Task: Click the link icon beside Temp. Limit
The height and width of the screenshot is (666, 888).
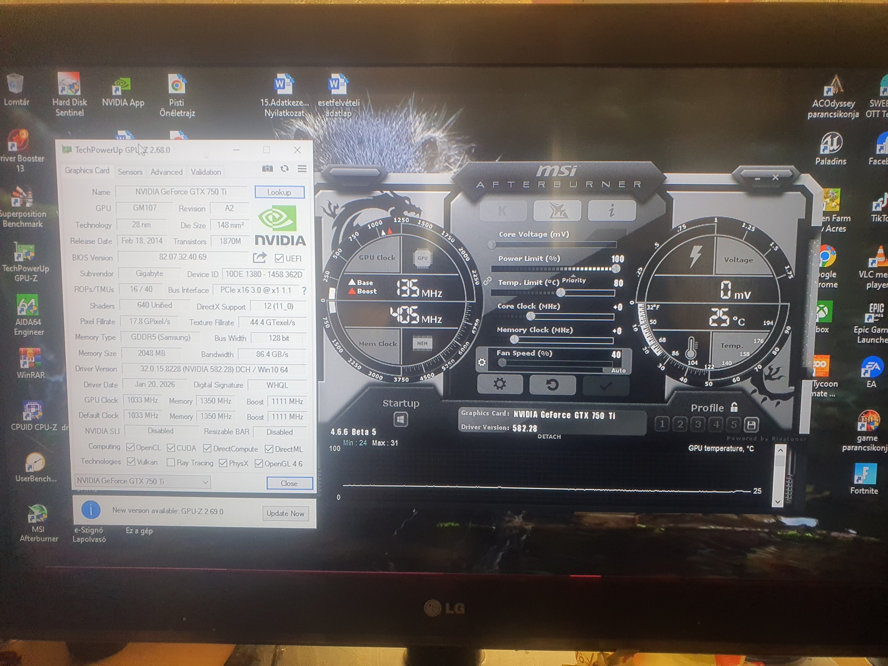Action: click(488, 281)
